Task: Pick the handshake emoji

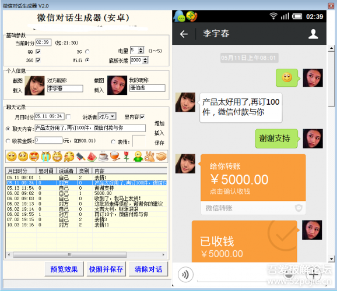Action: [161, 156]
